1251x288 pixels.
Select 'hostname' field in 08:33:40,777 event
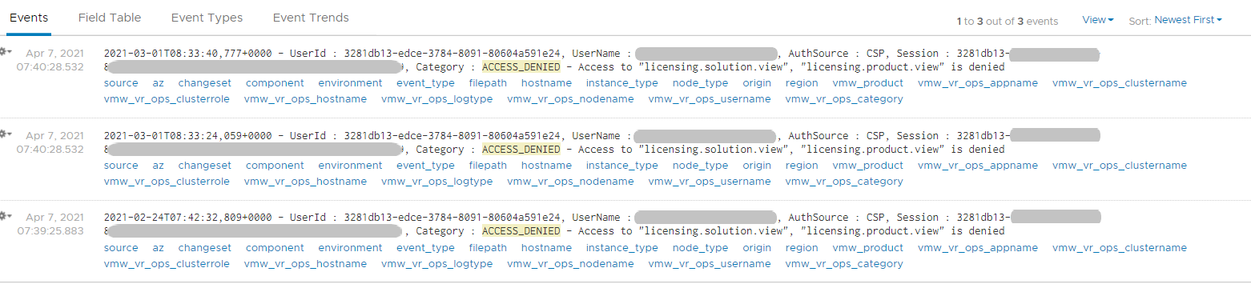pos(546,83)
